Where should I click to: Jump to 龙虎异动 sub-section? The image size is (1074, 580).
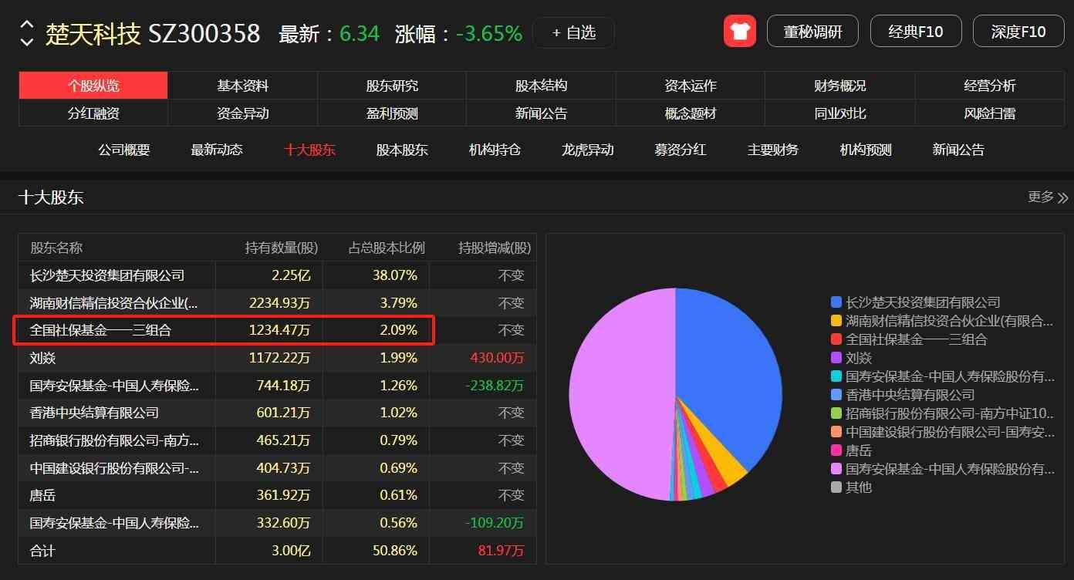(587, 150)
